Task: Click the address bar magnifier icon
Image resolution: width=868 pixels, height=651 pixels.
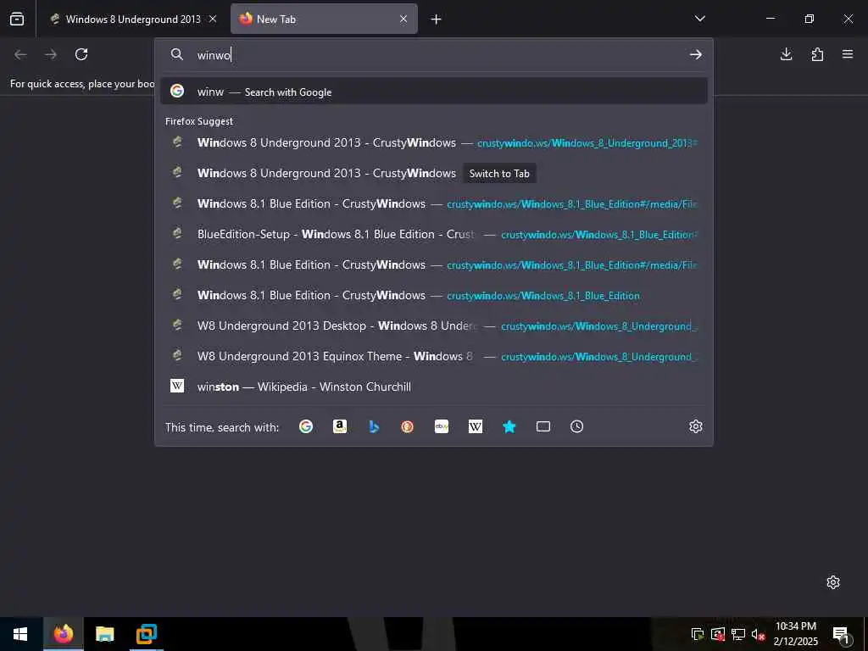Action: (x=176, y=54)
